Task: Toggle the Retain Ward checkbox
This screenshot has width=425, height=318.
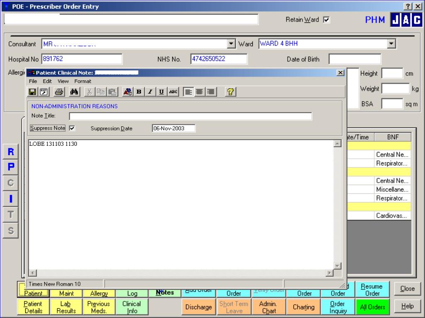Action: click(326, 20)
